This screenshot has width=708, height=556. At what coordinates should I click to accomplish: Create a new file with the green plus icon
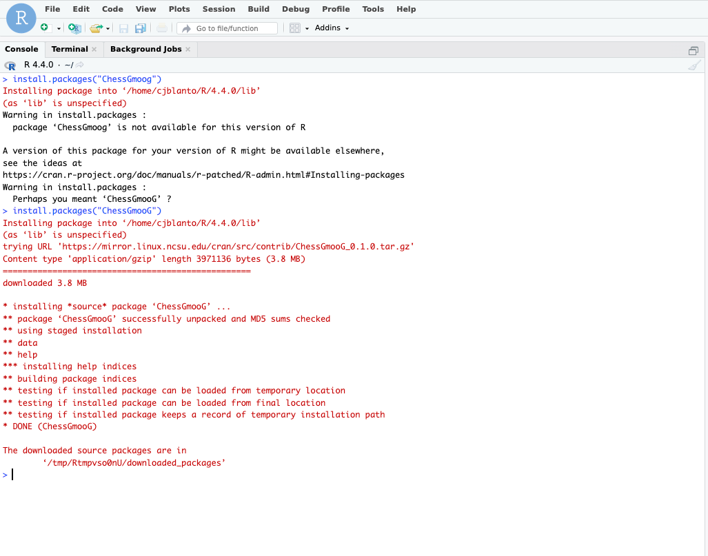(44, 28)
